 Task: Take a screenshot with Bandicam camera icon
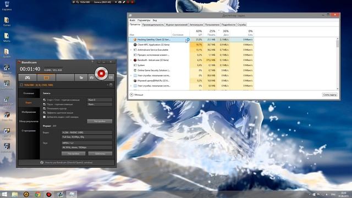pyautogui.click(x=91, y=78)
